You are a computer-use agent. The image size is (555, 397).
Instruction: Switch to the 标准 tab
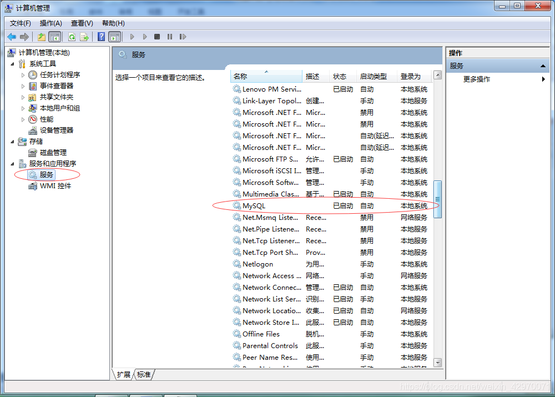144,375
